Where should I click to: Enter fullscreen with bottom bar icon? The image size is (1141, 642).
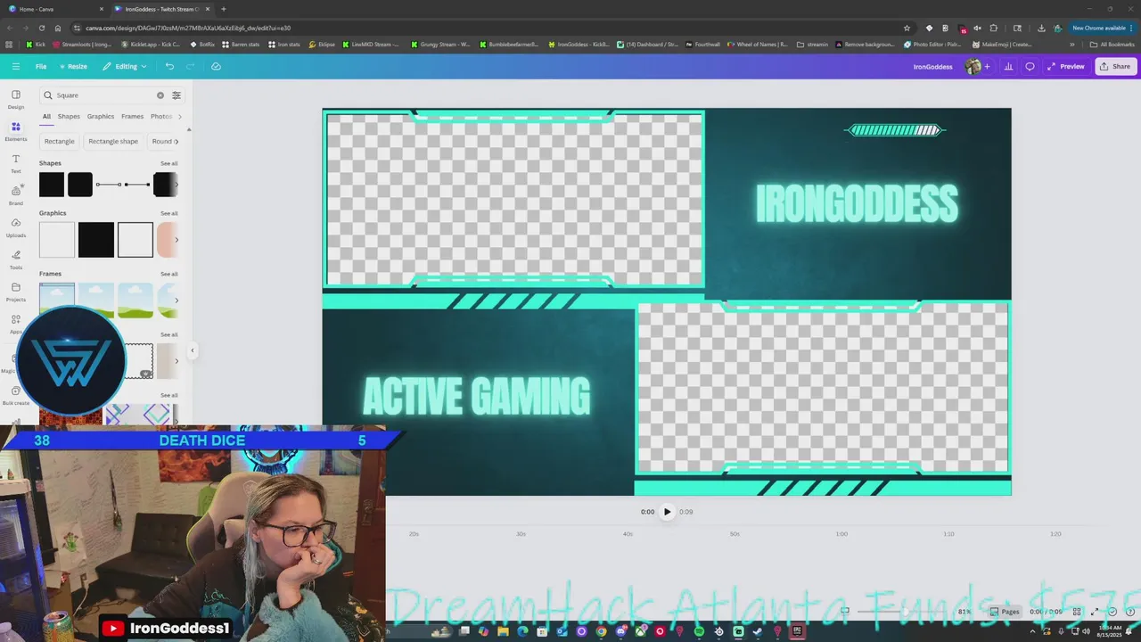pyautogui.click(x=1095, y=612)
